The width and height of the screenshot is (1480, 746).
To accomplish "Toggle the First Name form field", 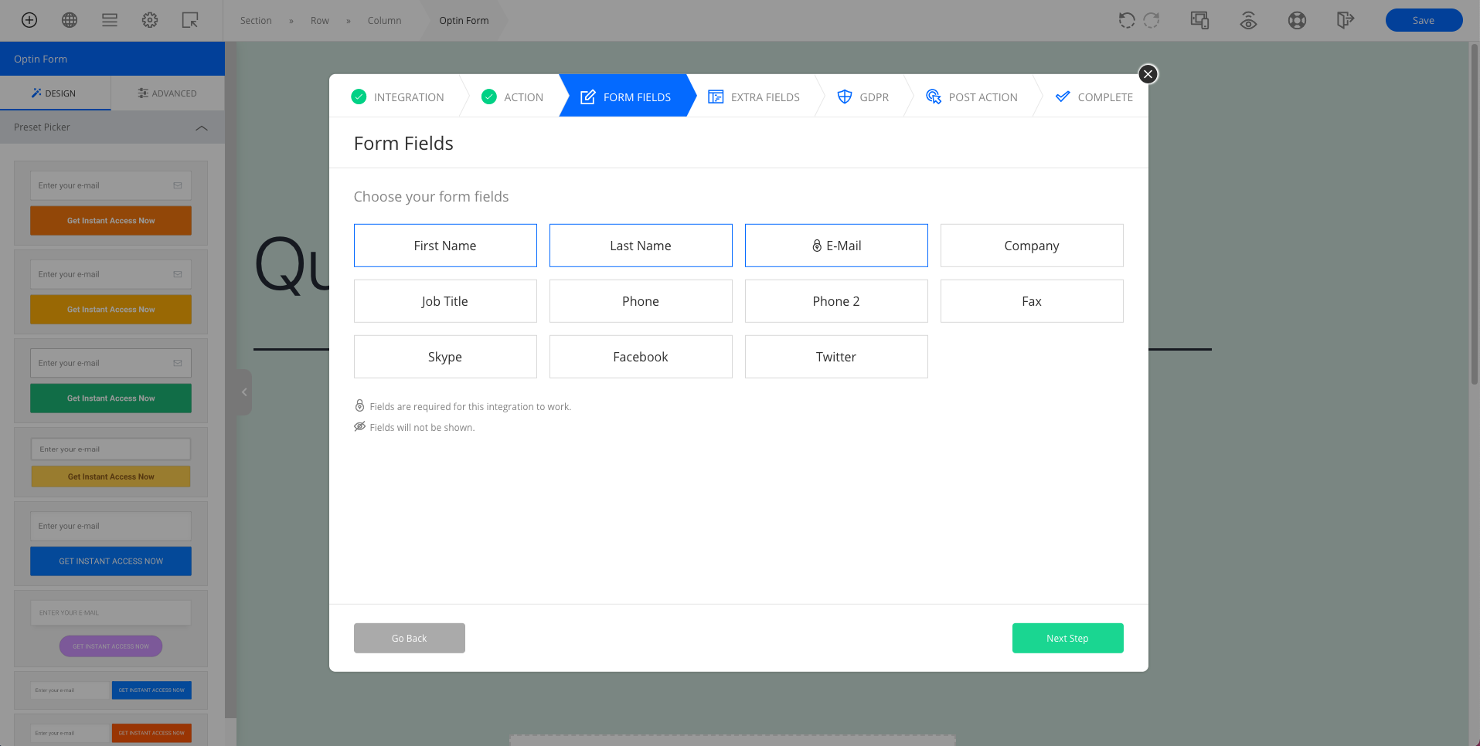I will coord(445,246).
